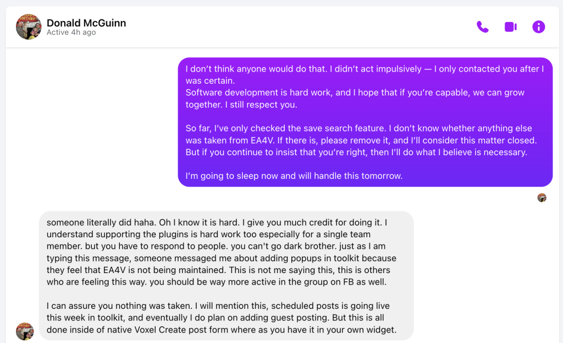This screenshot has height=343, width=563.
Task: Click the "Active 4h ago" status text
Action: coord(71,32)
